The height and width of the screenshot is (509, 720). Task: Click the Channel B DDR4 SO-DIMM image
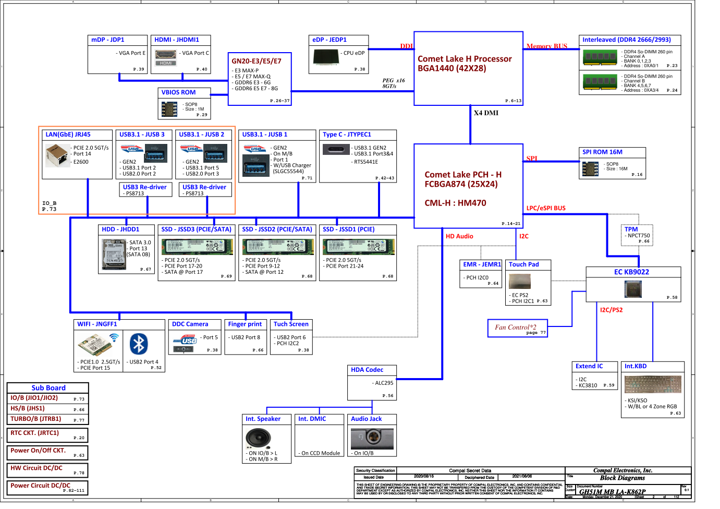600,82
